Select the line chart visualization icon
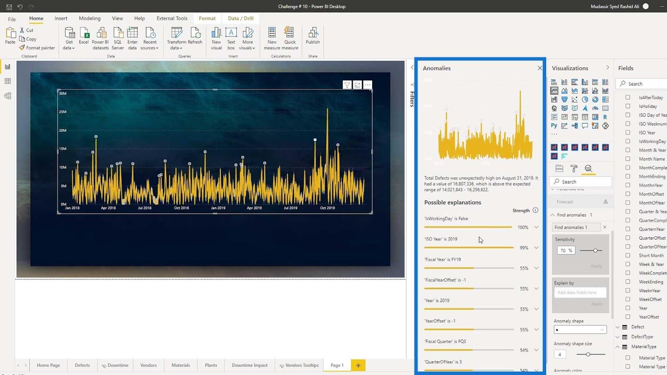The height and width of the screenshot is (375, 667). (x=554, y=91)
